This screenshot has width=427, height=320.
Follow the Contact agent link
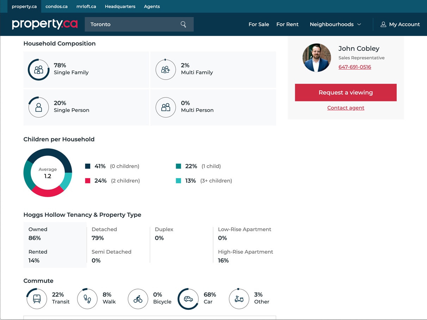(346, 108)
